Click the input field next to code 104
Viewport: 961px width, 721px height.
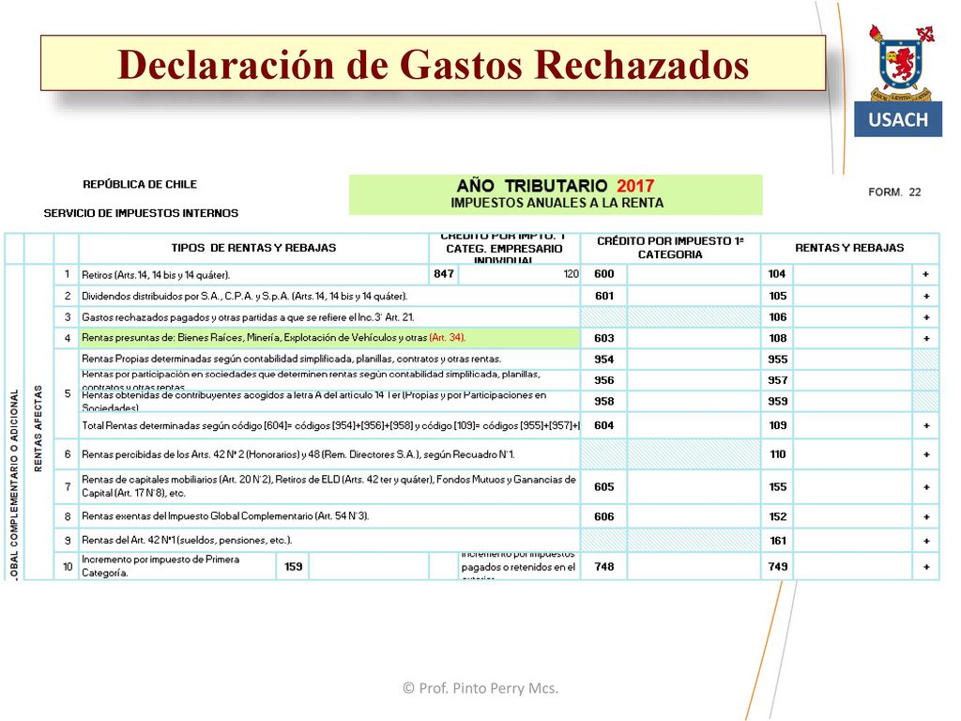coord(853,274)
